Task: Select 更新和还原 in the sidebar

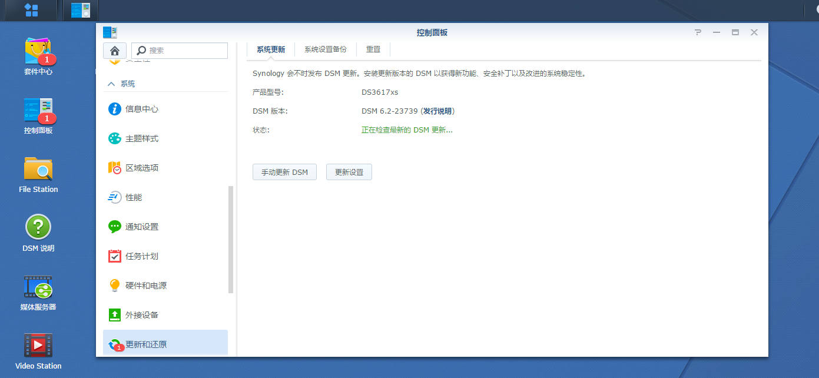Action: [165, 343]
